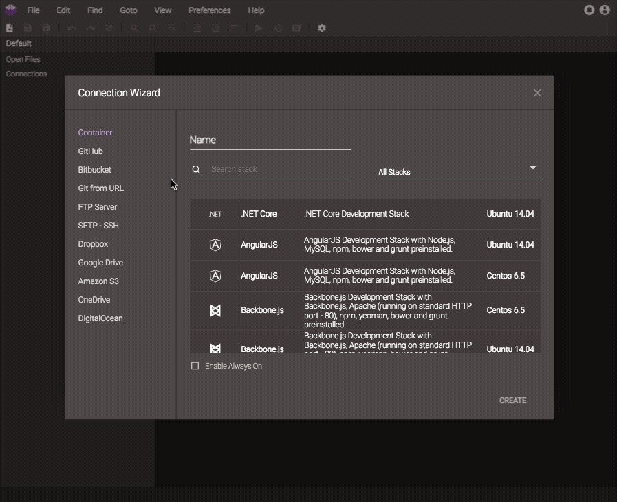This screenshot has height=502, width=617.
Task: Click the undo arrow icon
Action: click(x=72, y=28)
